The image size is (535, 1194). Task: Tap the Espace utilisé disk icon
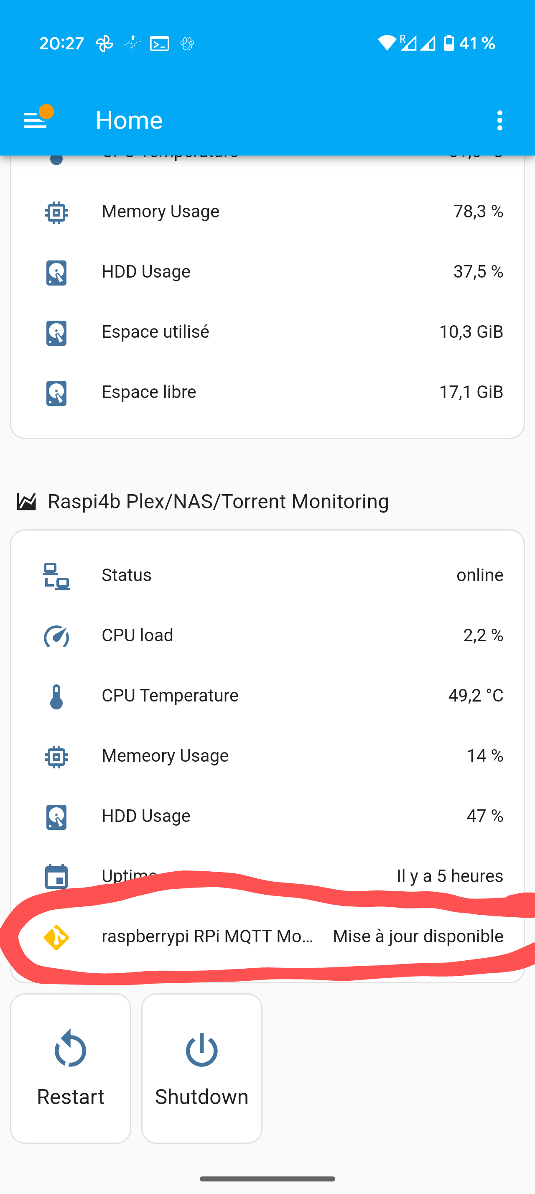56,333
